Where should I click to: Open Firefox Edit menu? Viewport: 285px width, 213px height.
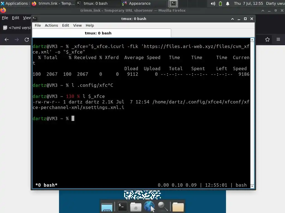pyautogui.click(x=16, y=18)
